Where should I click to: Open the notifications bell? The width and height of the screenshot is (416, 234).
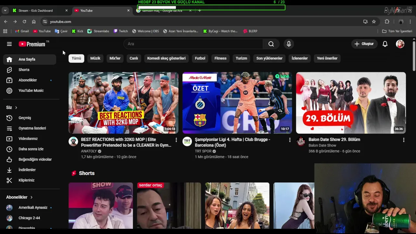[x=385, y=44]
